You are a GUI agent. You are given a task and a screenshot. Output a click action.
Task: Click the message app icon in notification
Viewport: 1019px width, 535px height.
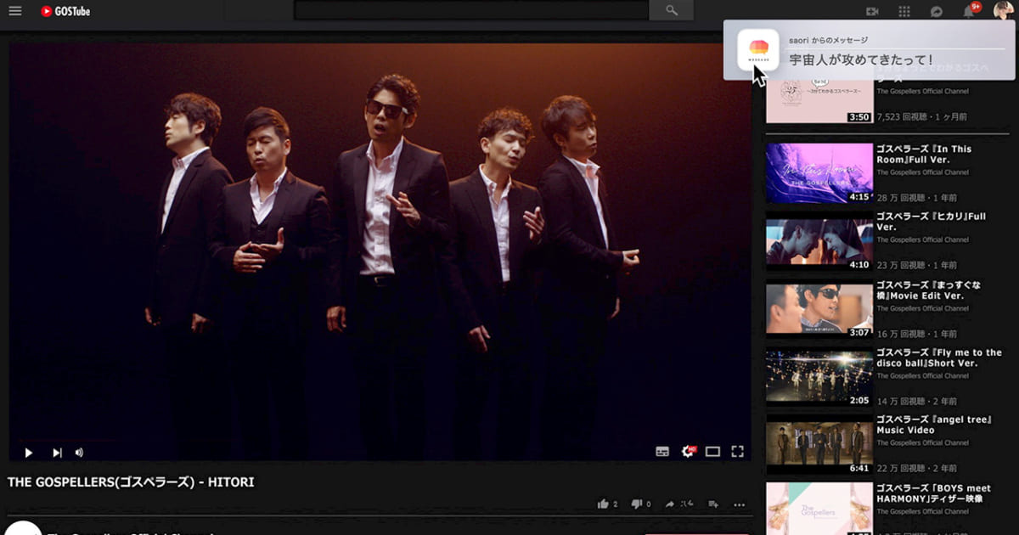758,50
